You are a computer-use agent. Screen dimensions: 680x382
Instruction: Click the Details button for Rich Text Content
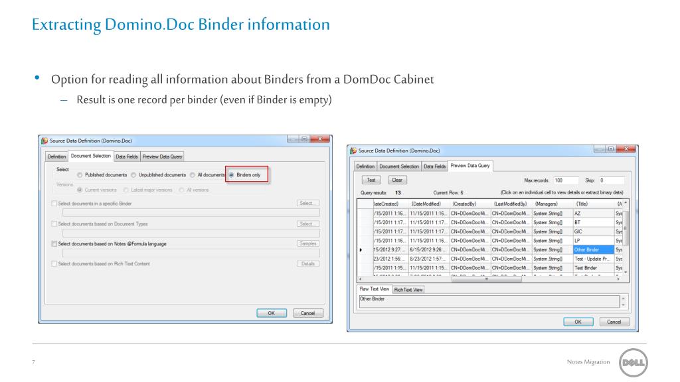point(308,264)
